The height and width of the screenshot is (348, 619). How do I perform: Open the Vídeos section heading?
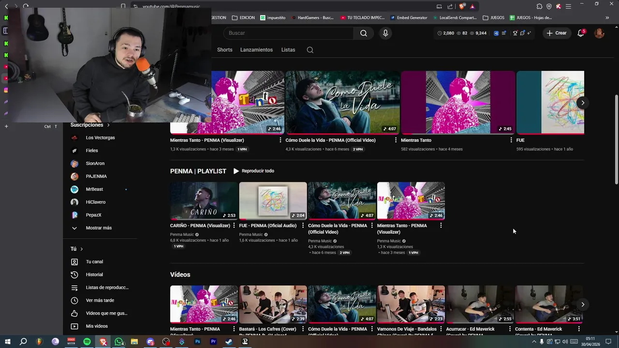pyautogui.click(x=180, y=275)
